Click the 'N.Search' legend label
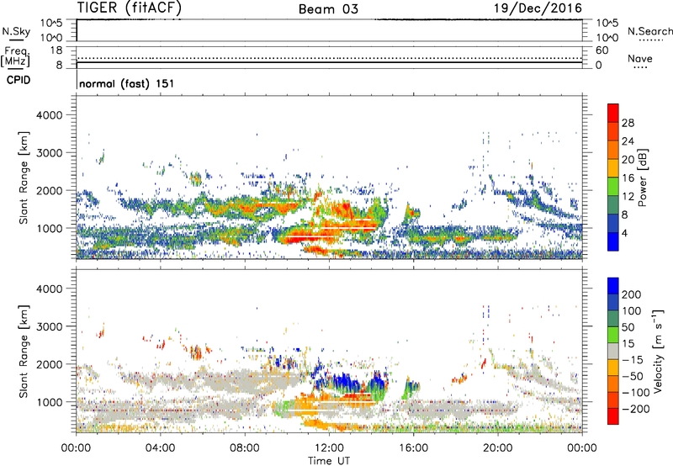673x466 pixels. tap(649, 31)
